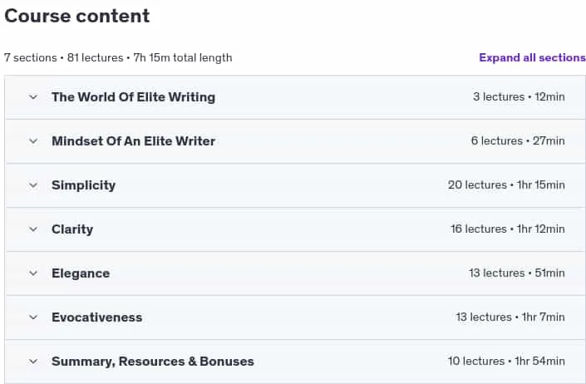586x384 pixels.
Task: Click the chevron beside Clarity
Action: pyautogui.click(x=33, y=229)
